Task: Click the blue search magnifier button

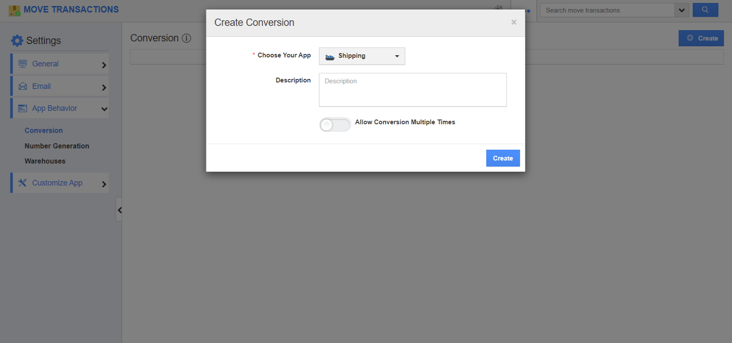Action: 705,9
